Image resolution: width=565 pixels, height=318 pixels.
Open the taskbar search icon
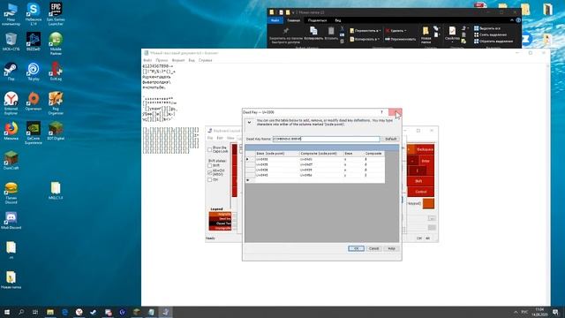click(21, 312)
